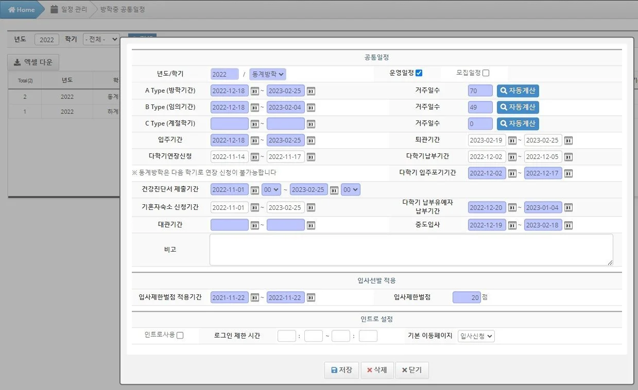Screen dimensions: 638x390
Task: Open calendar for 기혼자숙소 신청기간 start date
Action: coord(254,208)
